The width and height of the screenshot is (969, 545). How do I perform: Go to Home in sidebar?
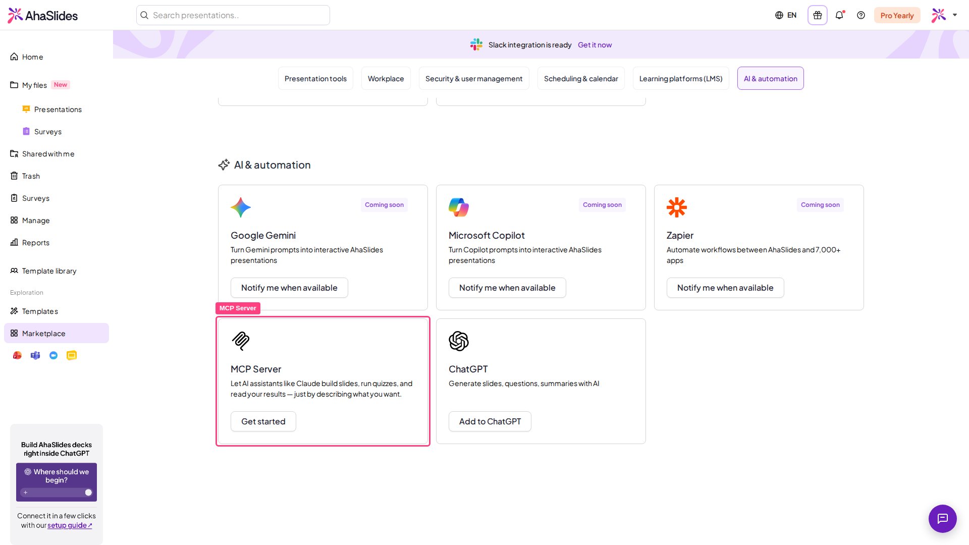click(57, 57)
